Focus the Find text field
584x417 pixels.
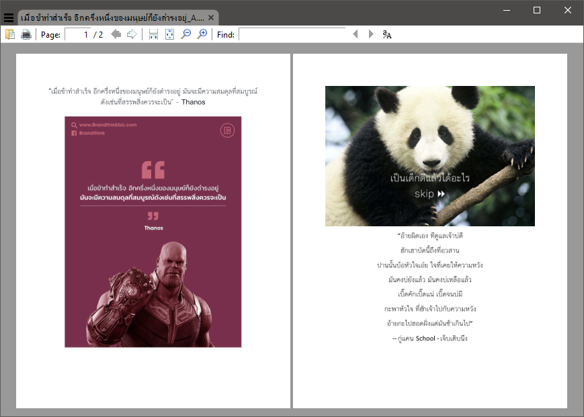[292, 34]
